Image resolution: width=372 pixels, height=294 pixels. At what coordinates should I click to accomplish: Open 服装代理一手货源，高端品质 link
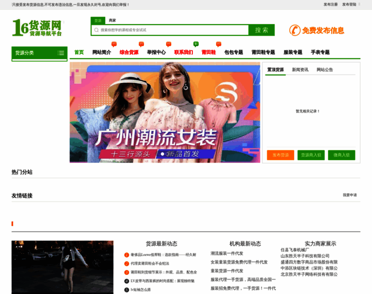pos(243,280)
